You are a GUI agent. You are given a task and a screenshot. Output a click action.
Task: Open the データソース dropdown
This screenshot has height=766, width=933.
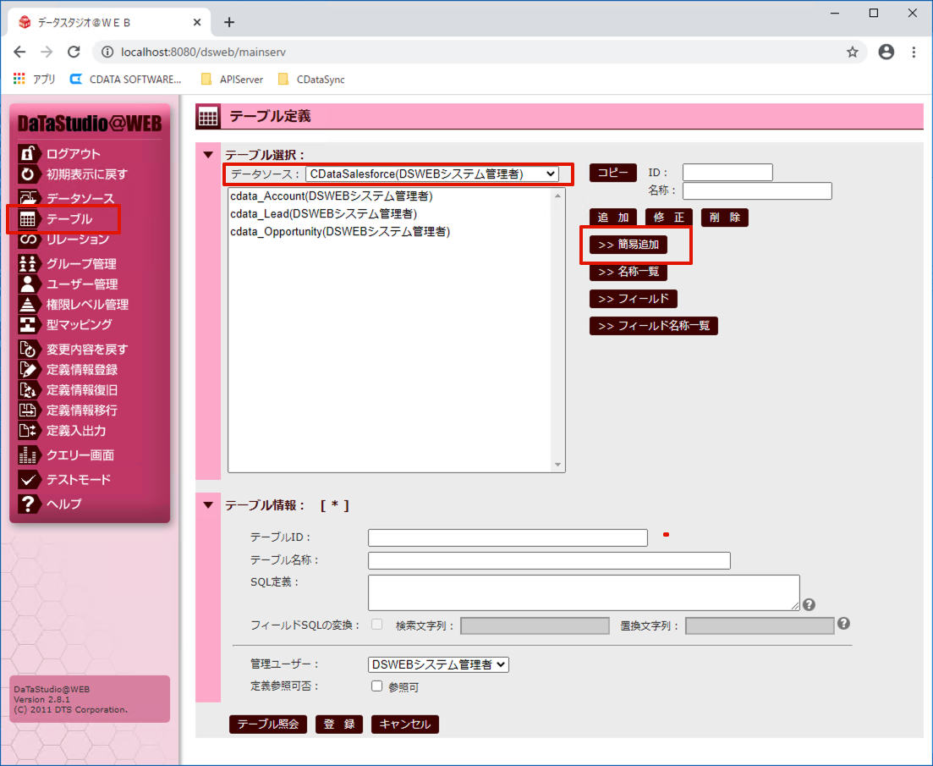(x=432, y=174)
